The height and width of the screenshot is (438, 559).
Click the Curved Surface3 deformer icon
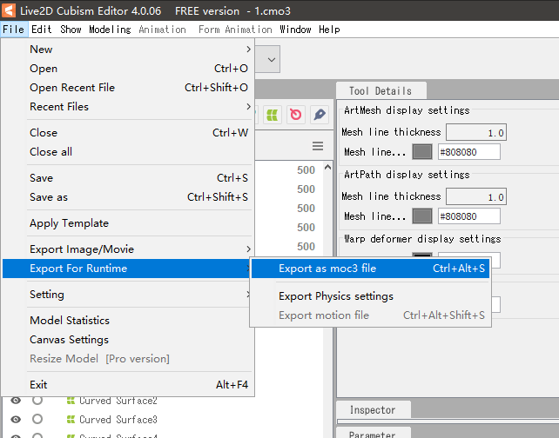71,420
